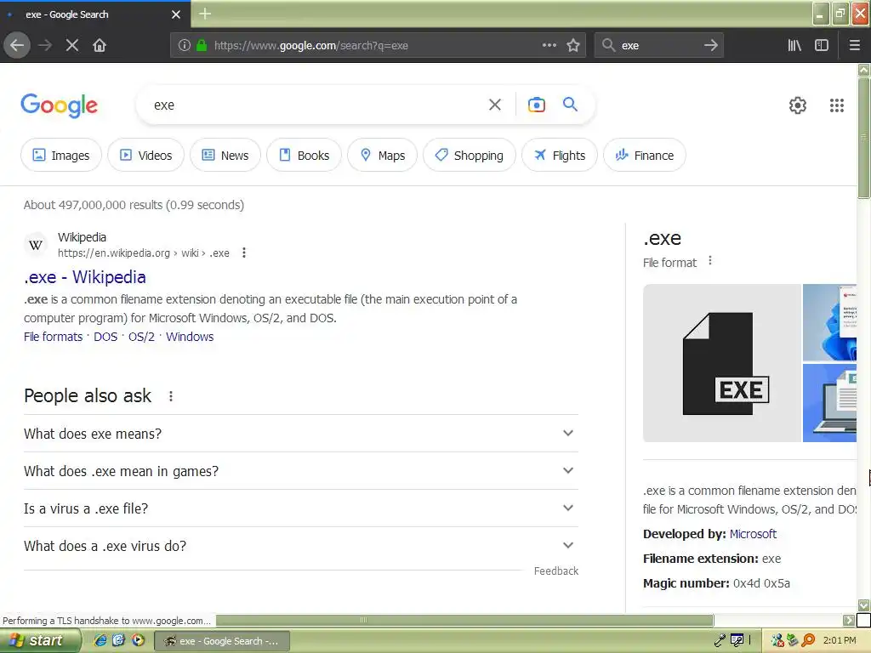Image resolution: width=871 pixels, height=653 pixels.
Task: Expand "Is a virus a .exe file?"
Action: [300, 508]
